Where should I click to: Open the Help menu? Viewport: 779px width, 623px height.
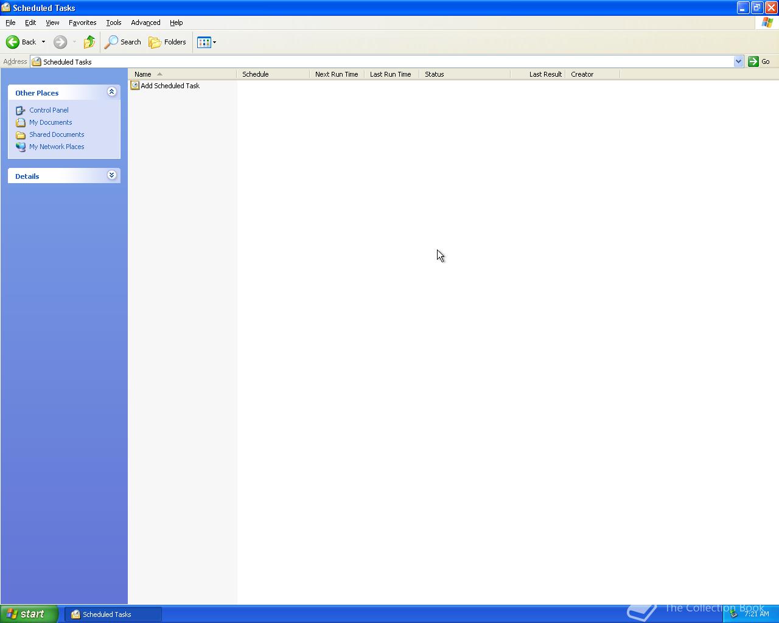tap(176, 23)
